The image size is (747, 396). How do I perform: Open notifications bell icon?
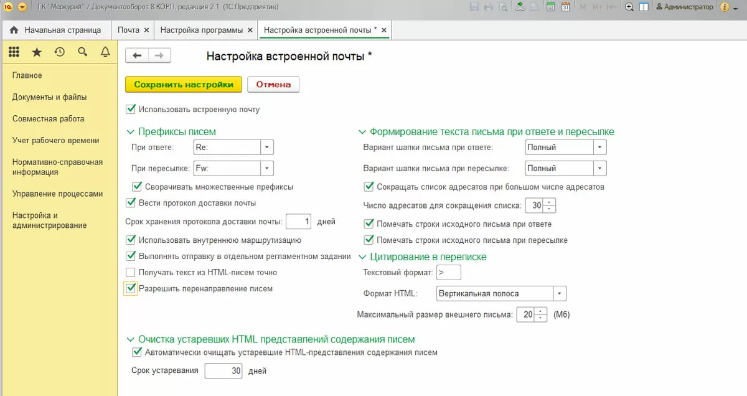(105, 52)
